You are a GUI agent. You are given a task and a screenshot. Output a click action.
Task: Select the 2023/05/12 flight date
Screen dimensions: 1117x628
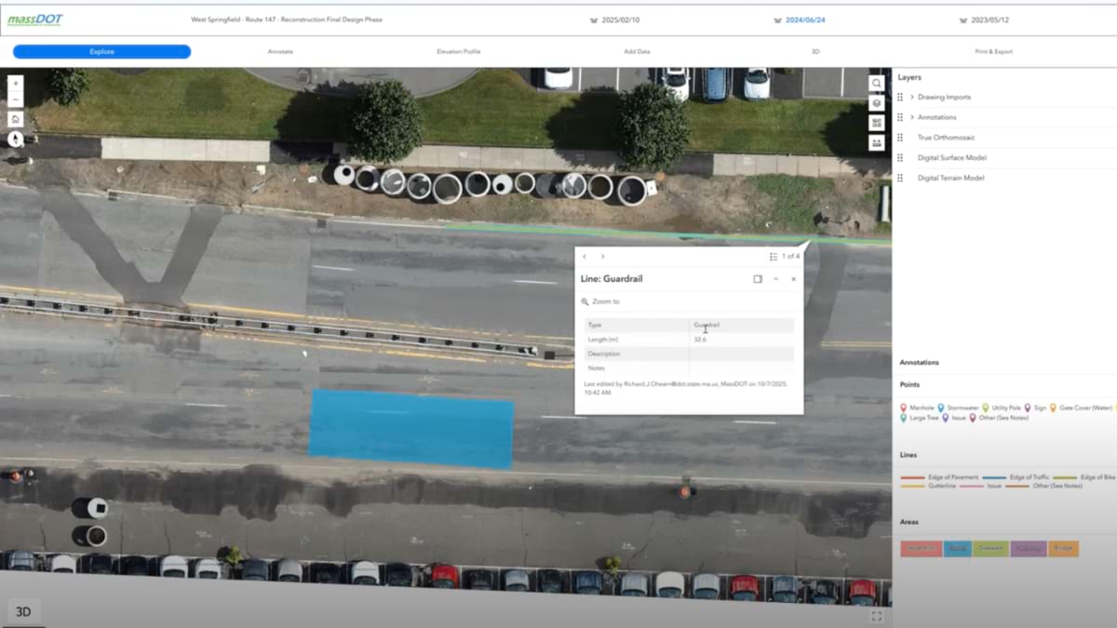point(983,20)
